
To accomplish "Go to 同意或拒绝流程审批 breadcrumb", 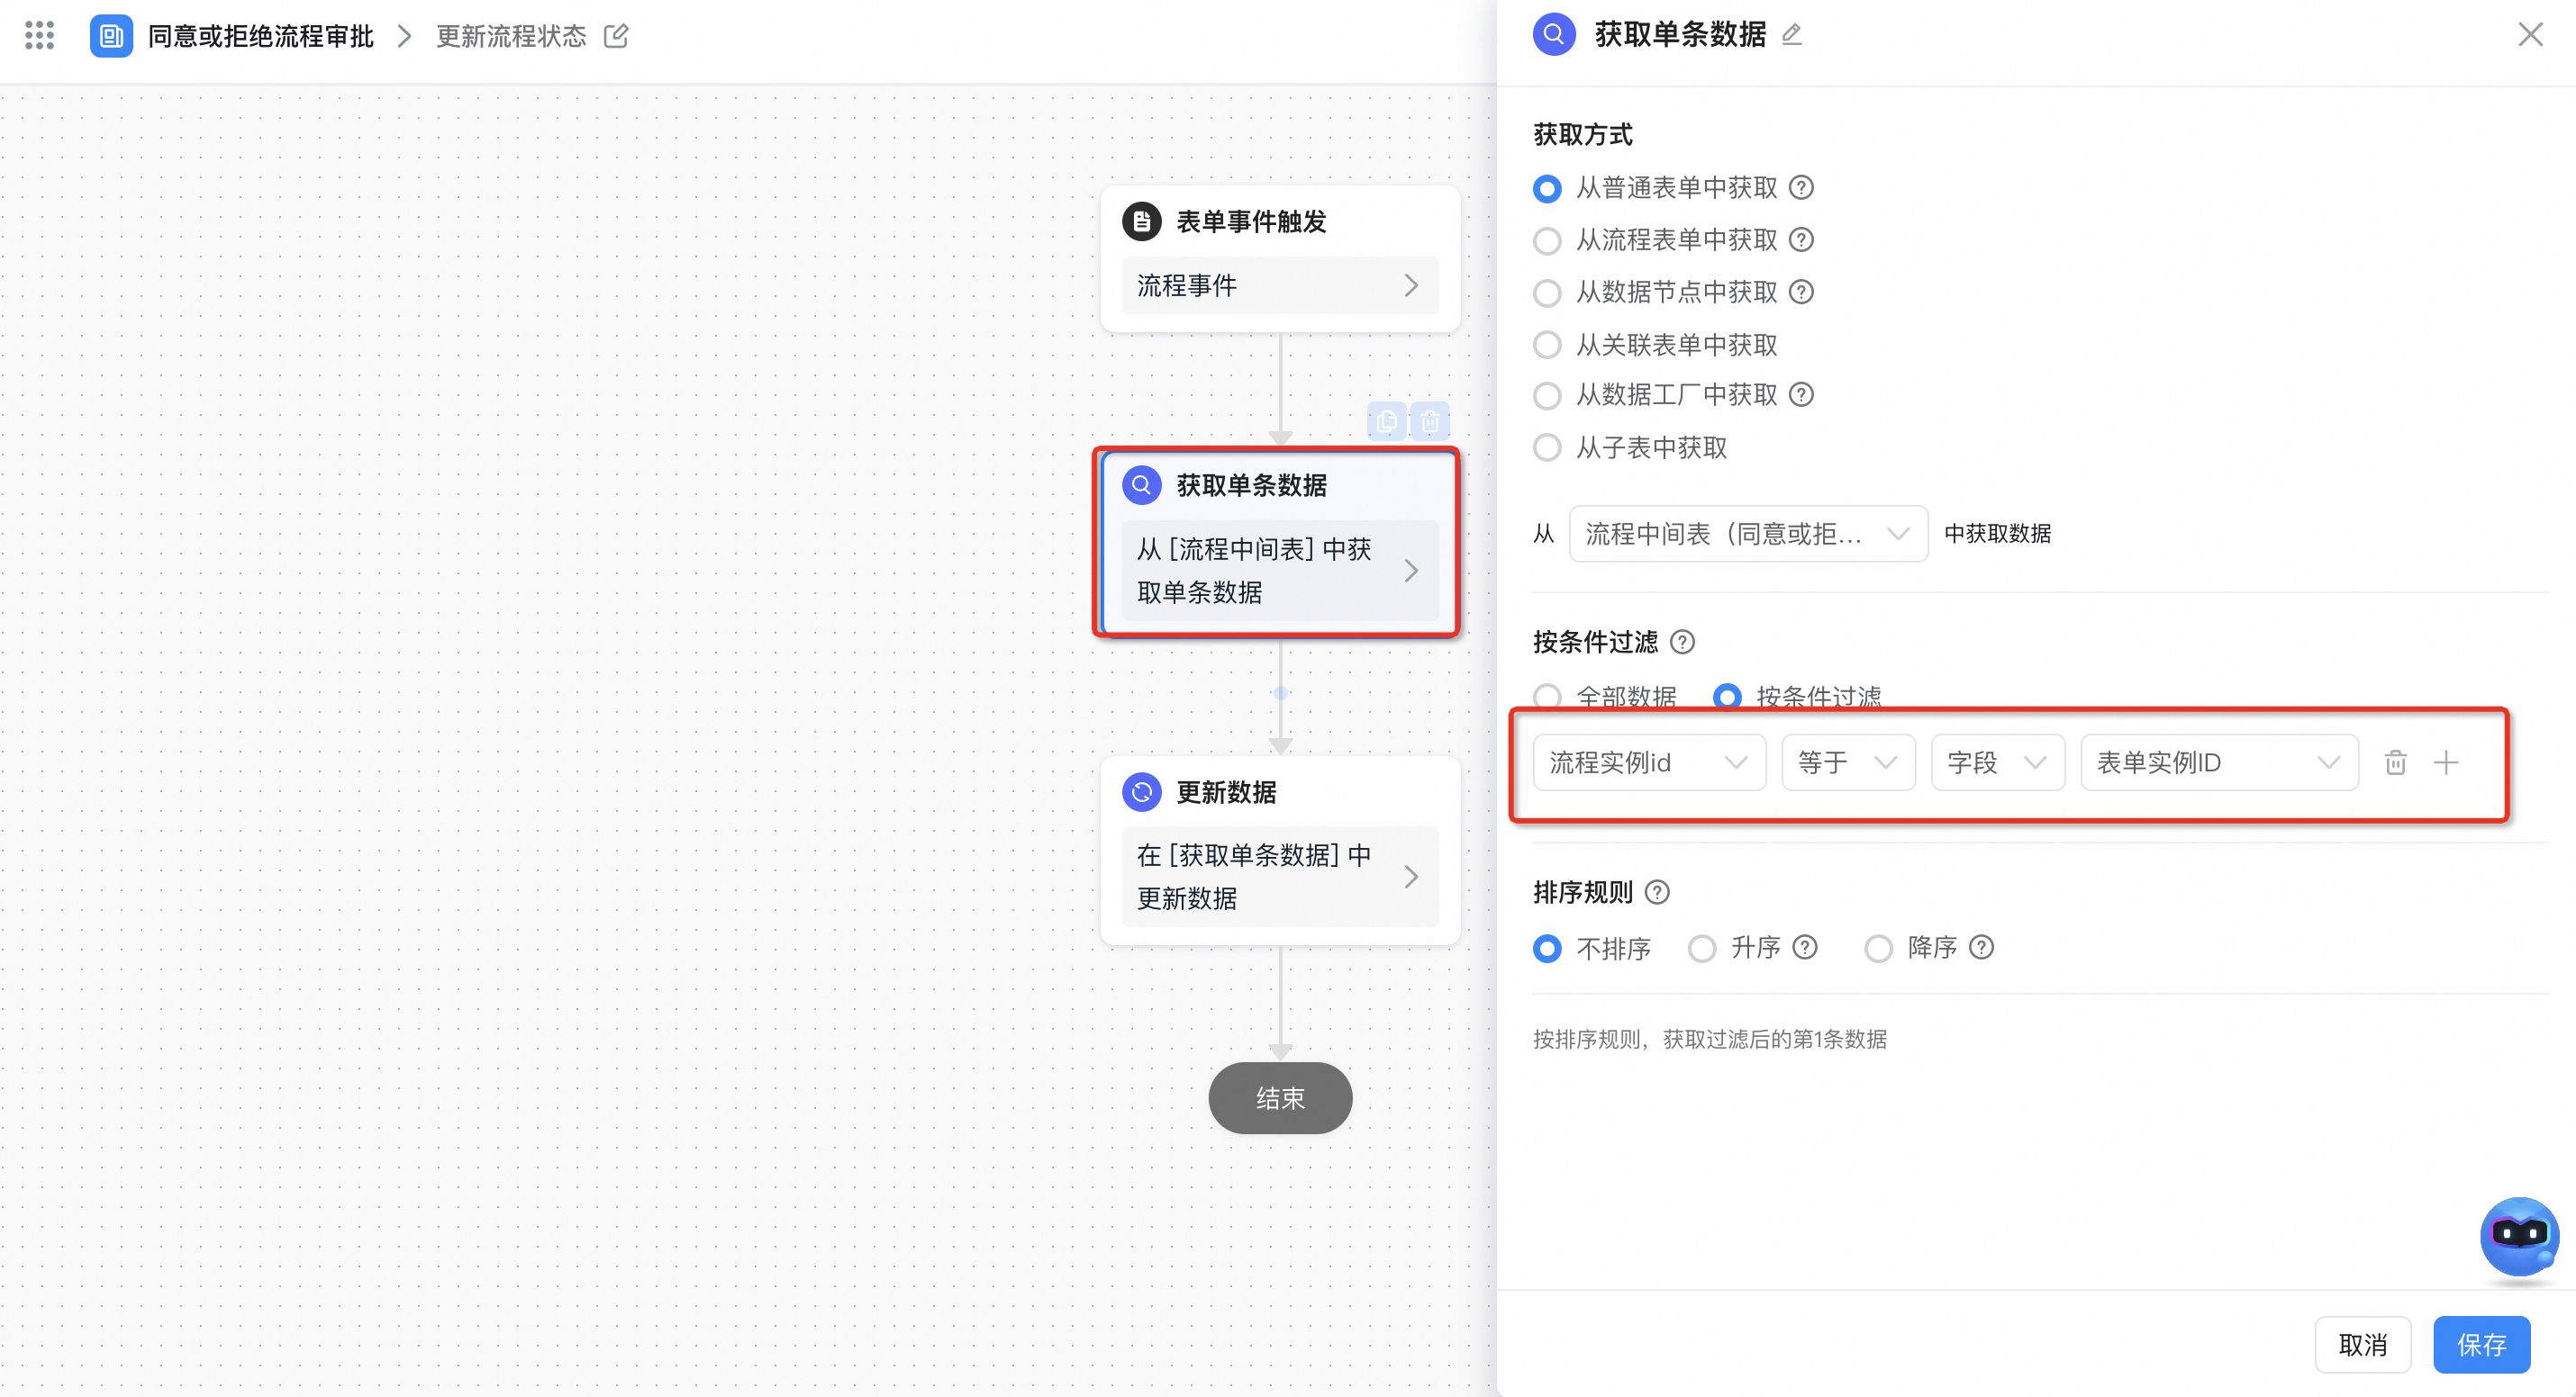I will (260, 36).
